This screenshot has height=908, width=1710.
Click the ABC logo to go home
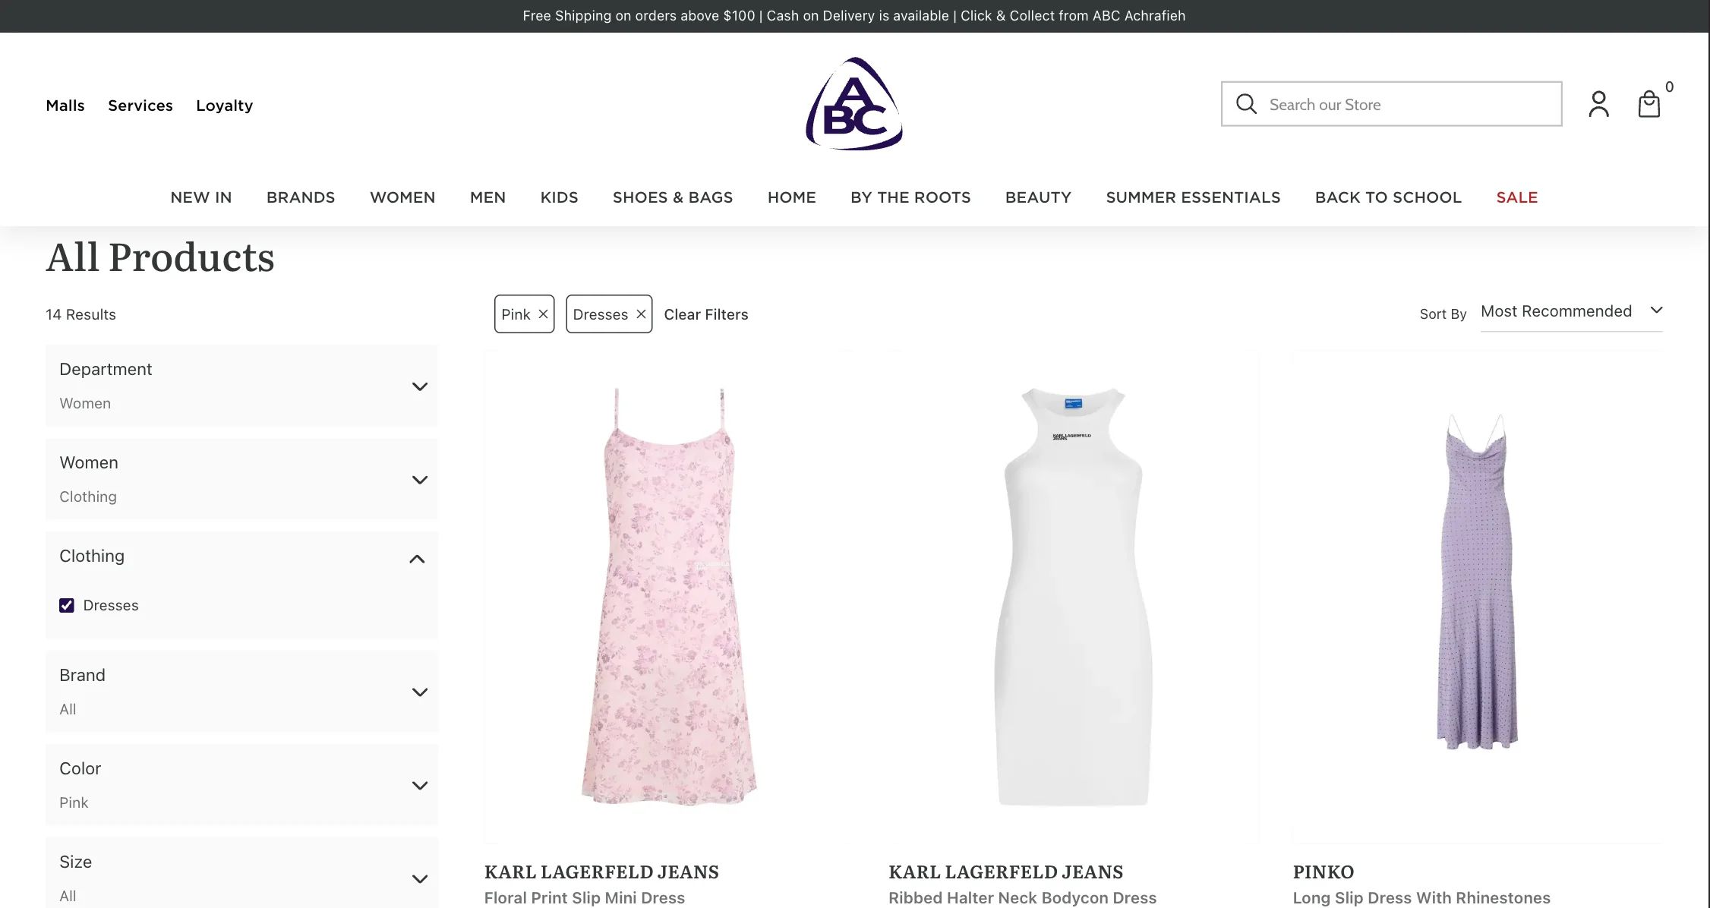click(854, 104)
